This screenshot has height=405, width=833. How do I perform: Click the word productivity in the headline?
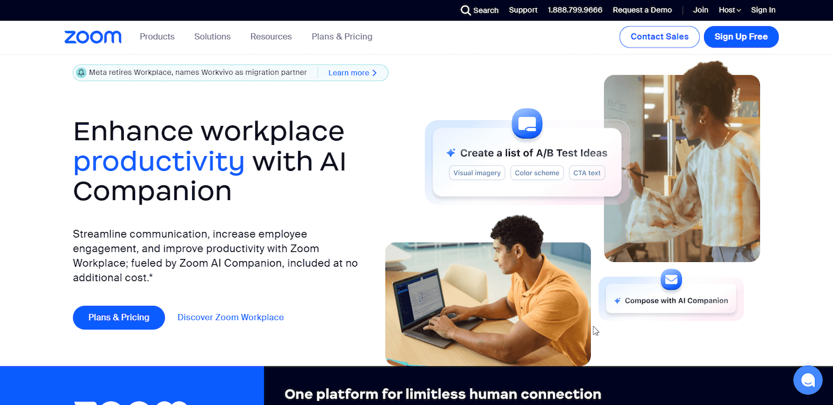[x=159, y=161]
